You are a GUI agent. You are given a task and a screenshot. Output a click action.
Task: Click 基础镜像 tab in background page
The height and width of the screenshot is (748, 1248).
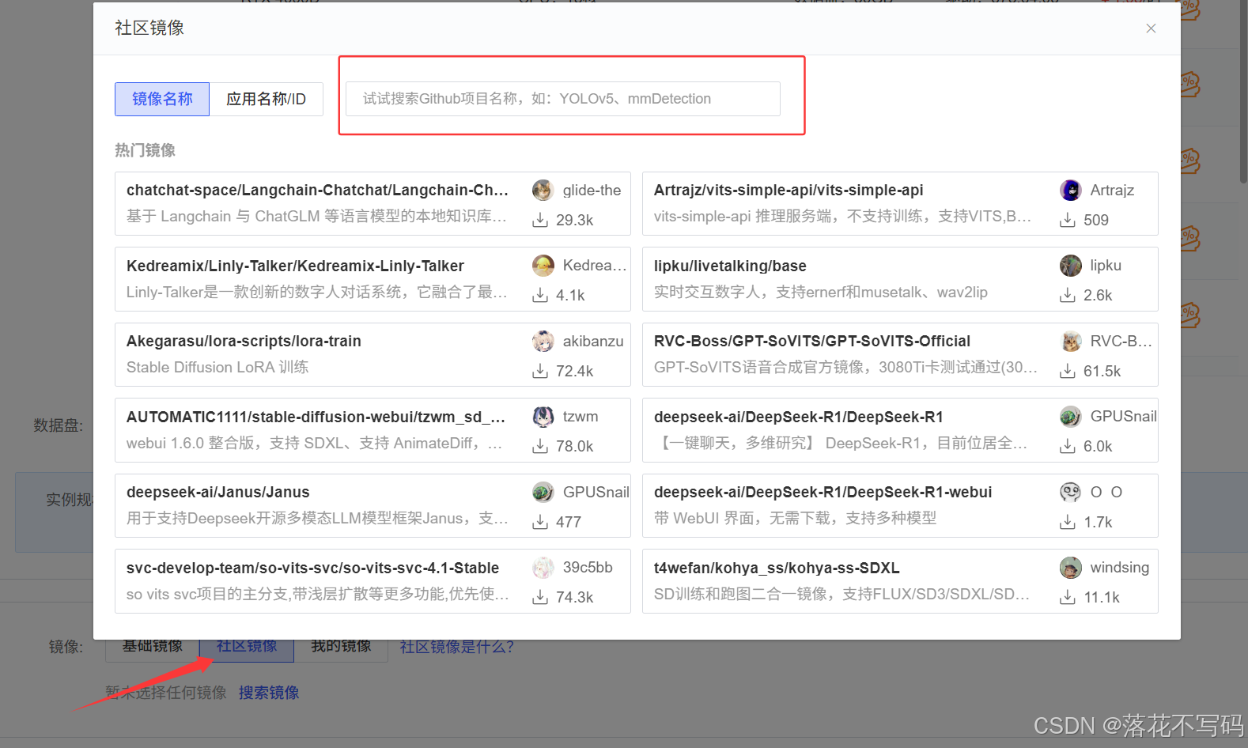tap(153, 647)
